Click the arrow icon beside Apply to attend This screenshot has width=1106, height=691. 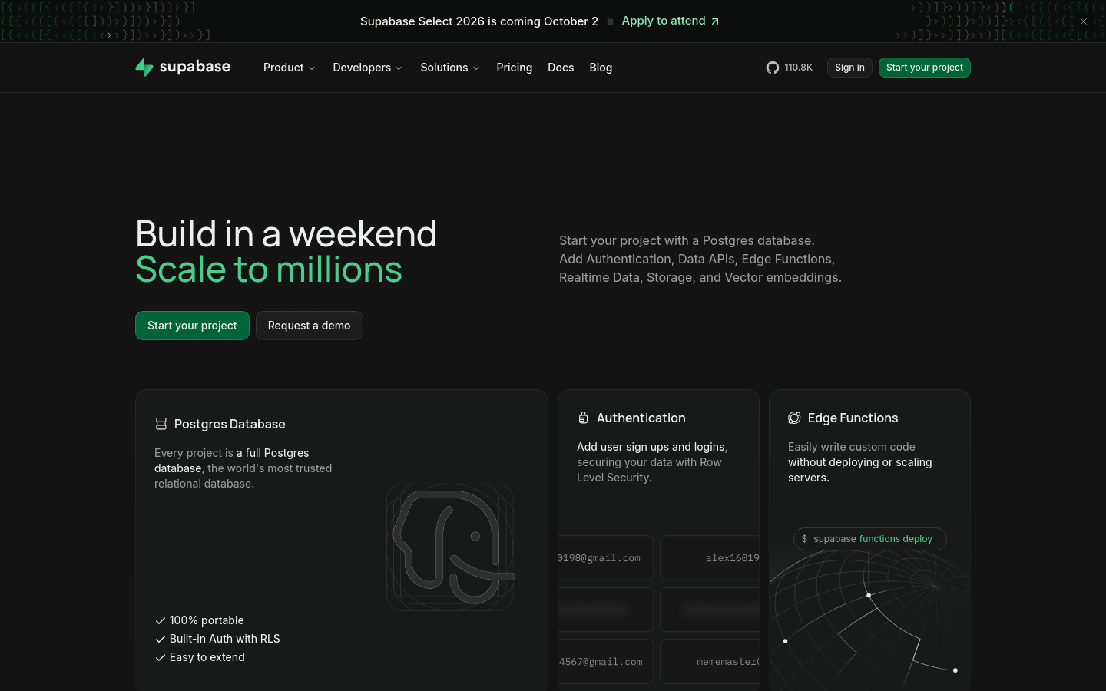pos(715,21)
